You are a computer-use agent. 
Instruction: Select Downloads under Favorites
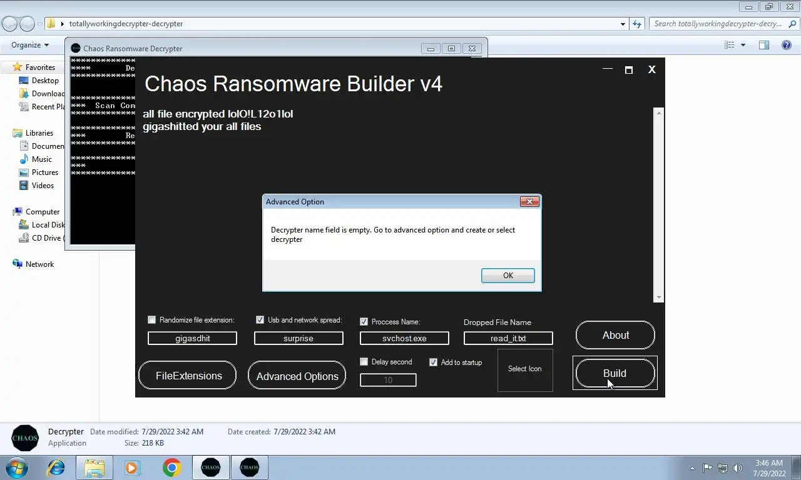[x=48, y=93]
